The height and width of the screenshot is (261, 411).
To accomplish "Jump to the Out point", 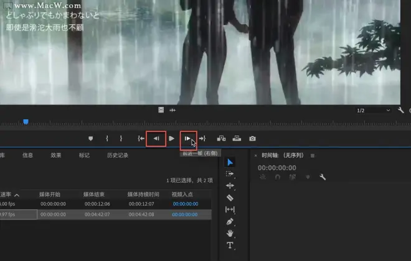I will [x=202, y=139].
